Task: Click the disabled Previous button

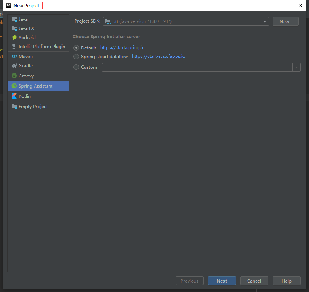Action: tap(189, 281)
